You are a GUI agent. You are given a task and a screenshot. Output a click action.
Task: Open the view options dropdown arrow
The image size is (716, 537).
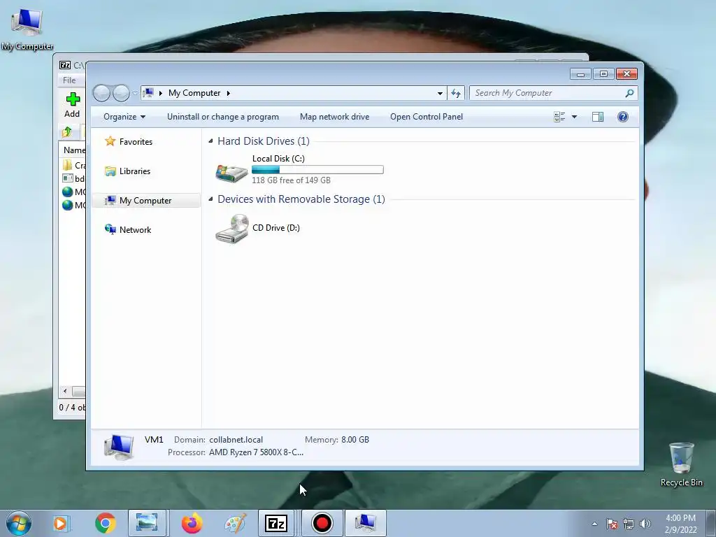pyautogui.click(x=575, y=117)
